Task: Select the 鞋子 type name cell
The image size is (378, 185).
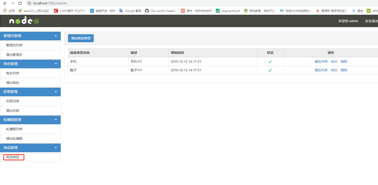Action: (98, 70)
